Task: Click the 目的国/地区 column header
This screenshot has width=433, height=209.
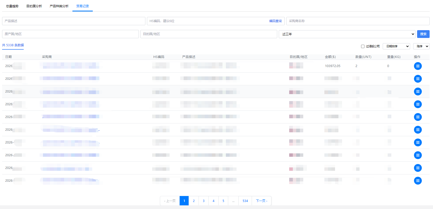Action: point(299,57)
